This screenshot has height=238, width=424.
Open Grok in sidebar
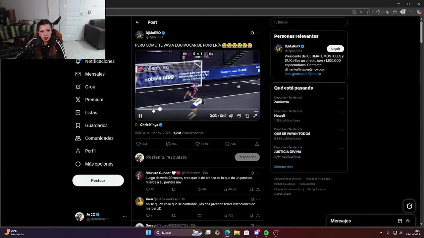pos(85,87)
